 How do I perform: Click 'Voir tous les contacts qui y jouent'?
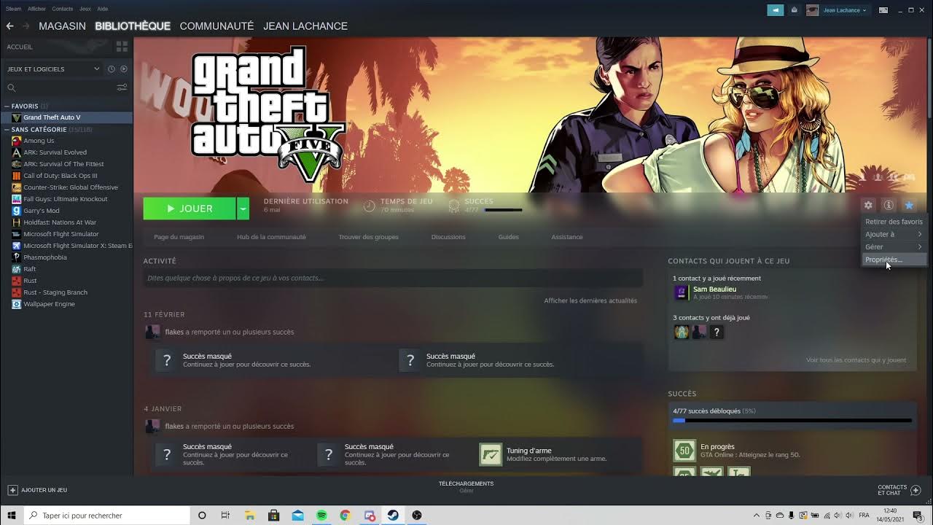[x=856, y=360]
